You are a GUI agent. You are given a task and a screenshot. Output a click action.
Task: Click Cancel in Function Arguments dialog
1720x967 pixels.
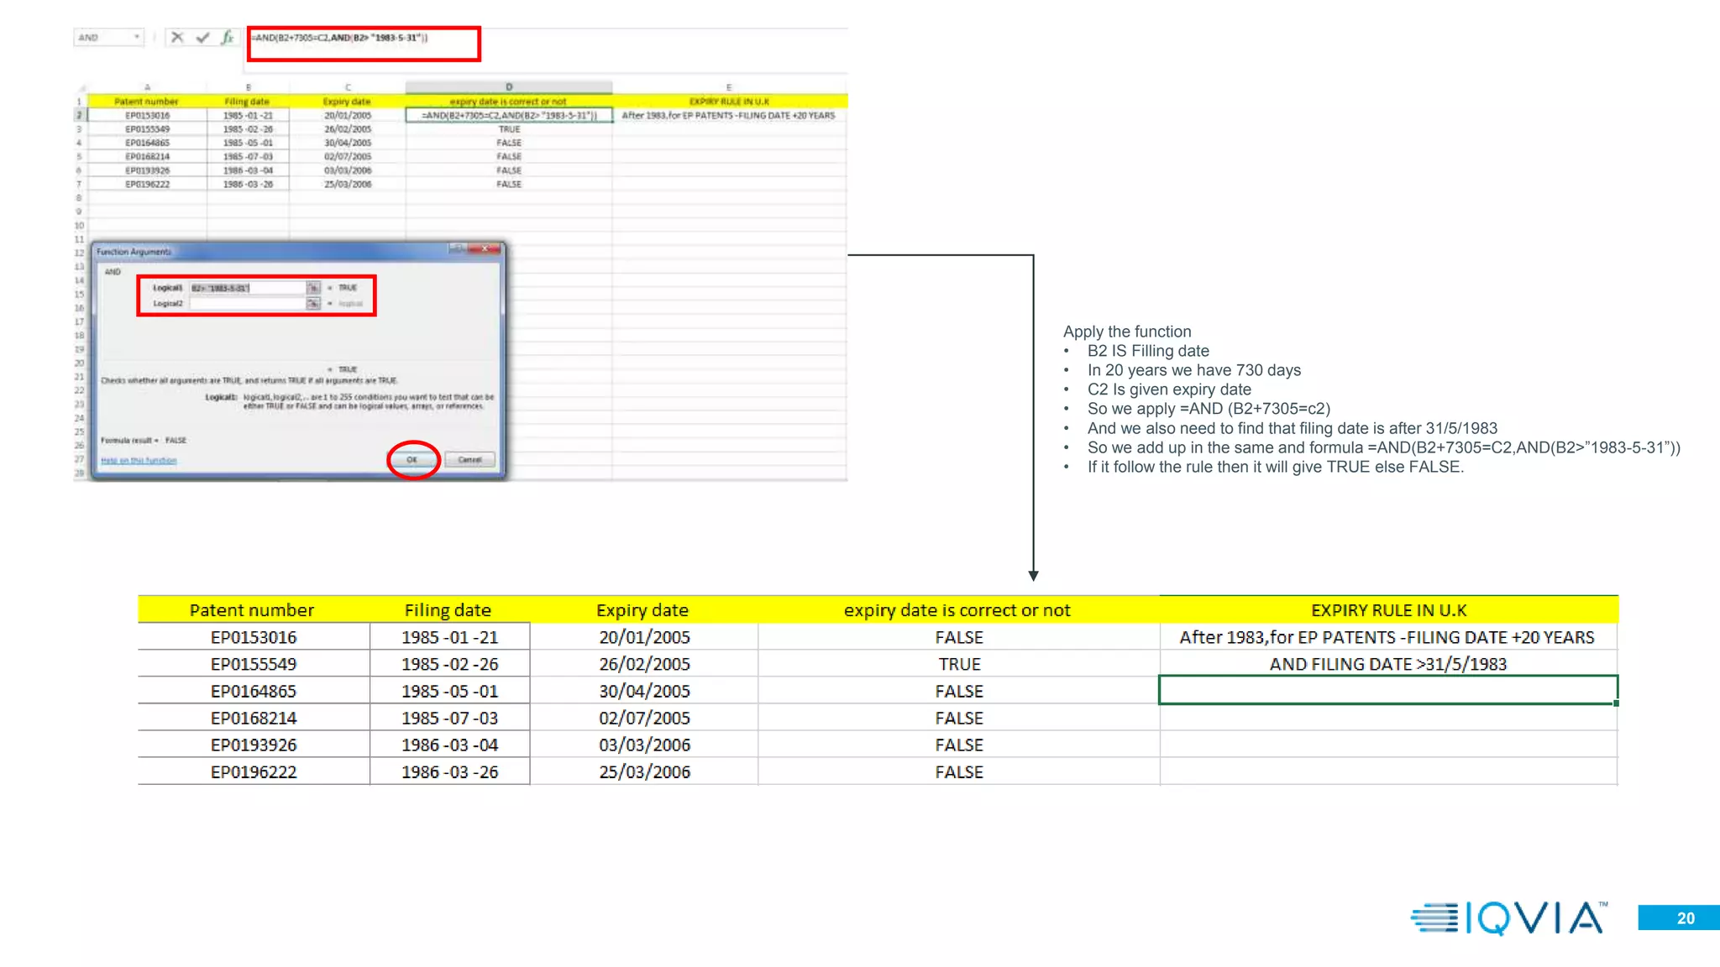[469, 459]
